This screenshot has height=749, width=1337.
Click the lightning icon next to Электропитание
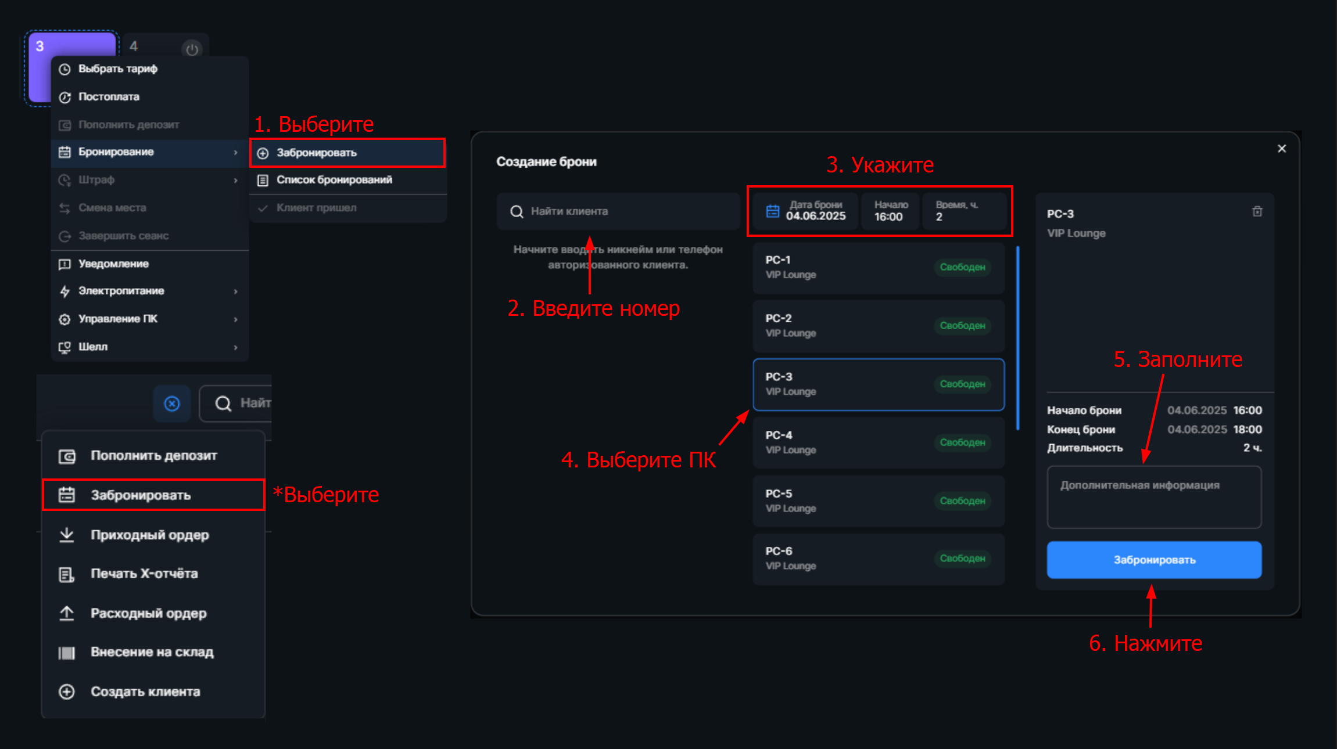pos(65,291)
